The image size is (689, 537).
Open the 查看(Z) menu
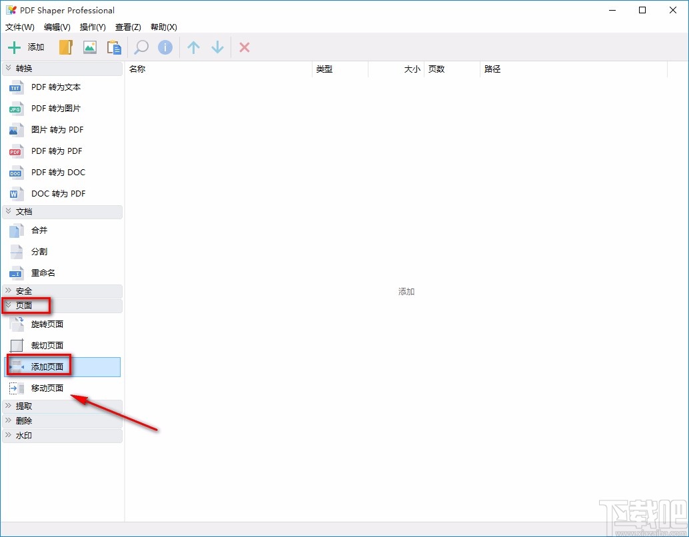[128, 27]
